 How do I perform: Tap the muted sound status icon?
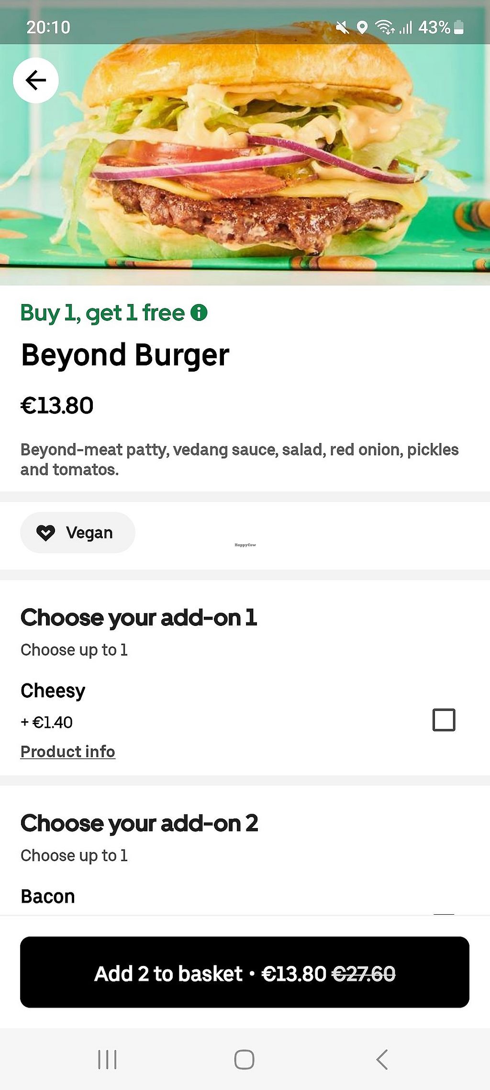tap(343, 28)
